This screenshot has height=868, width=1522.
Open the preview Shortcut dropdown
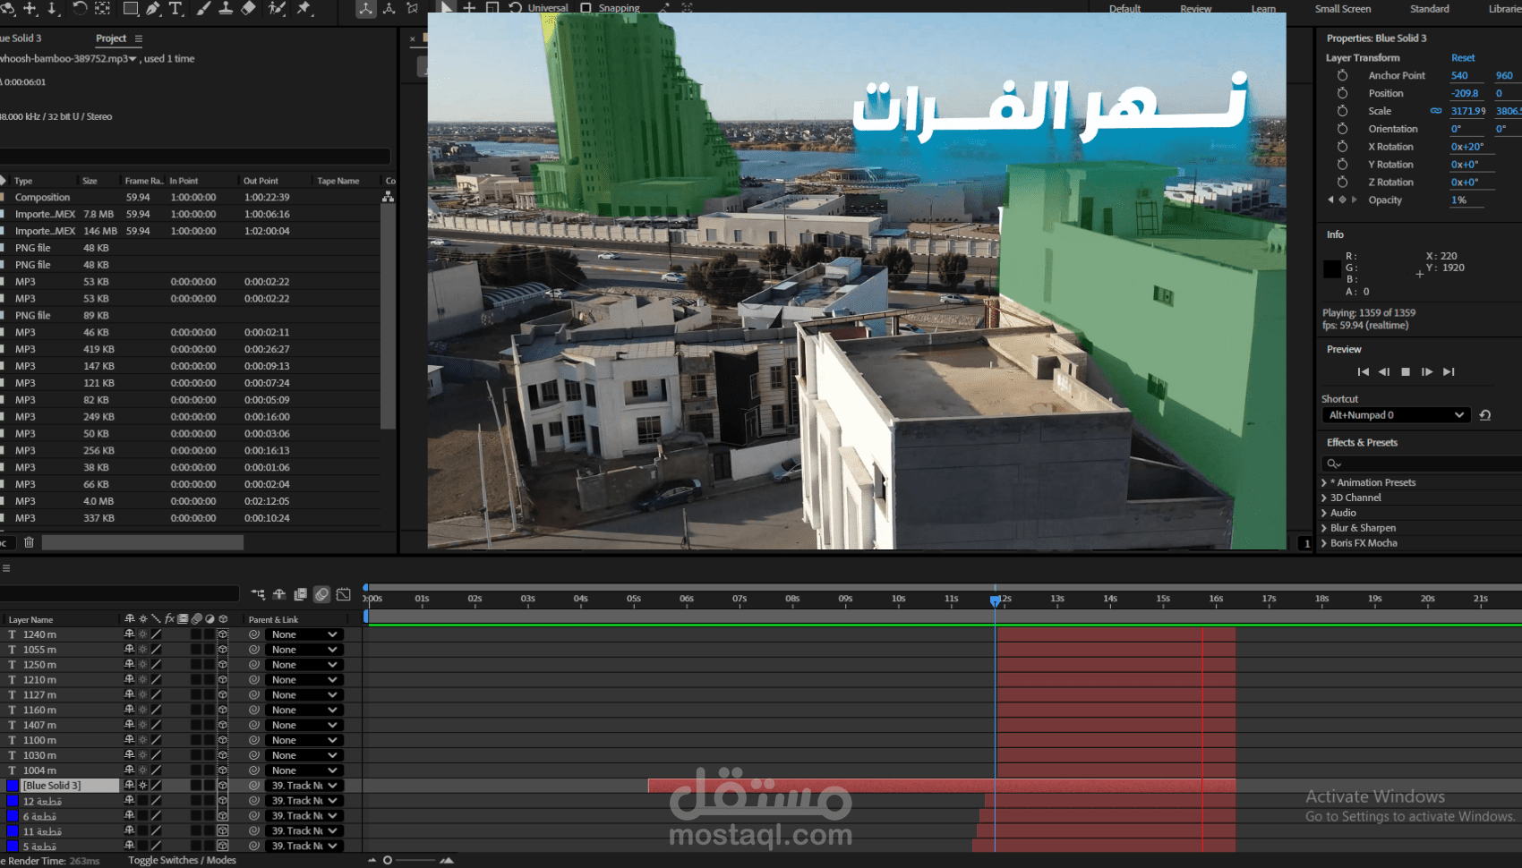coord(1394,414)
